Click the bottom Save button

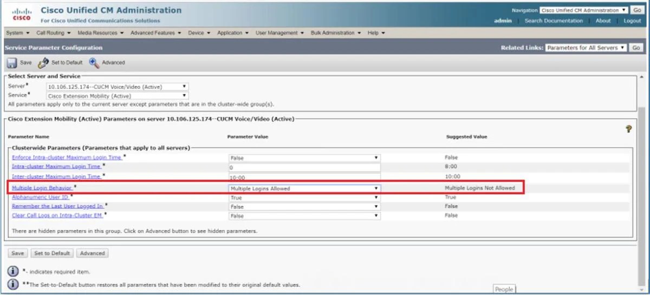[x=18, y=253]
